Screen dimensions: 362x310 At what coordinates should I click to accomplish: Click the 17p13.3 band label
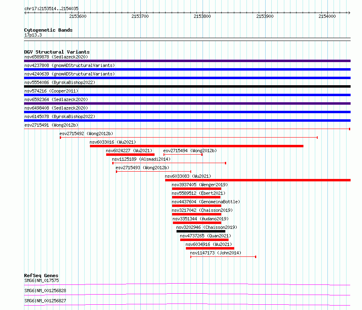33,35
